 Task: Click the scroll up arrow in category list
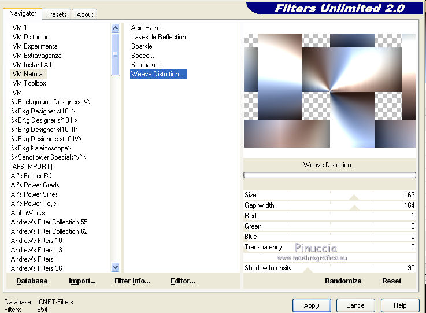pyautogui.click(x=116, y=28)
